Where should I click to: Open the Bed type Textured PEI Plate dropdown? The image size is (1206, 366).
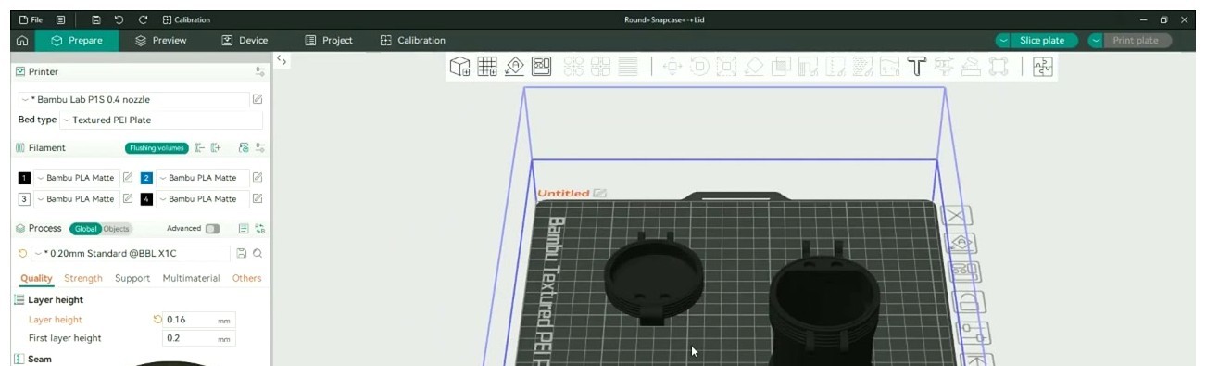(161, 120)
